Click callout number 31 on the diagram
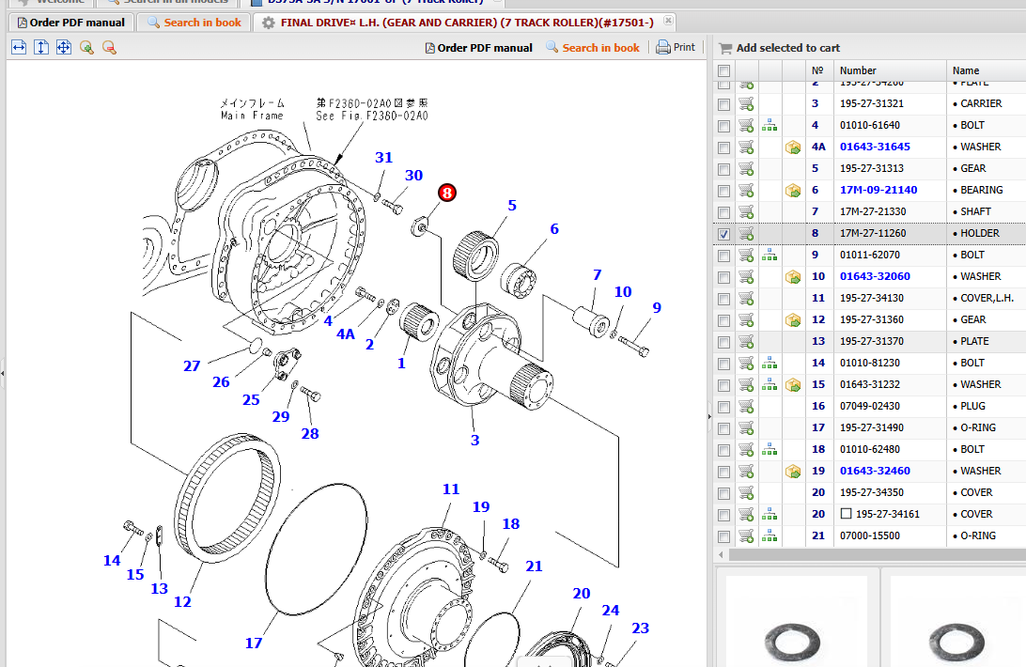 point(384,157)
